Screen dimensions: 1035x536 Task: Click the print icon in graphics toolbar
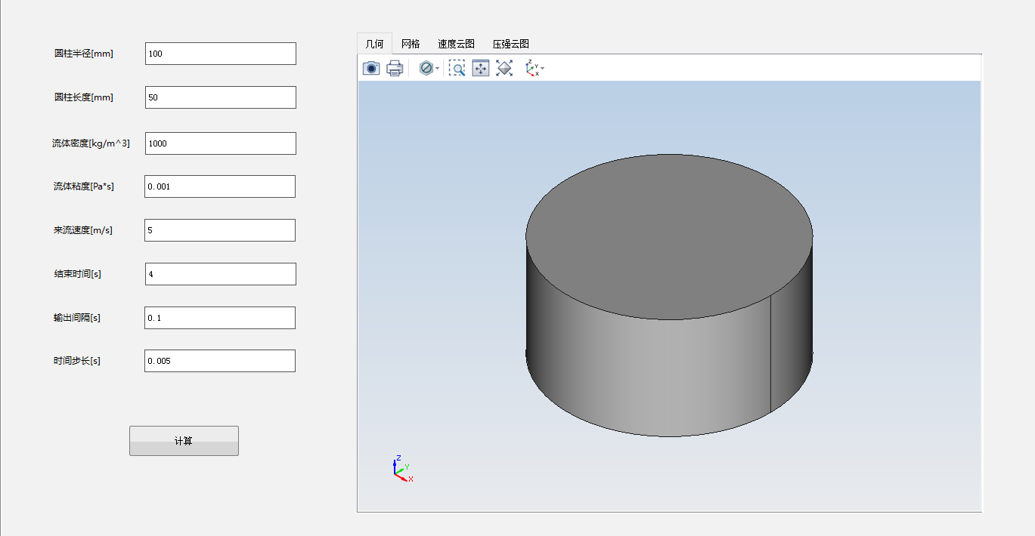coord(395,68)
